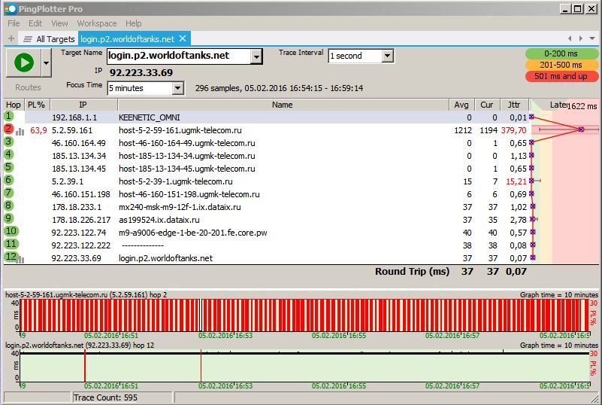Open the Workspace menu
Viewport: 602px width, 405px height.
[96, 23]
